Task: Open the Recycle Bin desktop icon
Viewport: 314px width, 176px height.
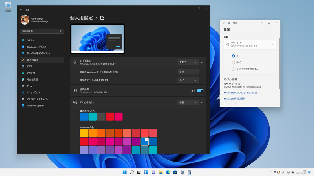Action: click(x=8, y=7)
